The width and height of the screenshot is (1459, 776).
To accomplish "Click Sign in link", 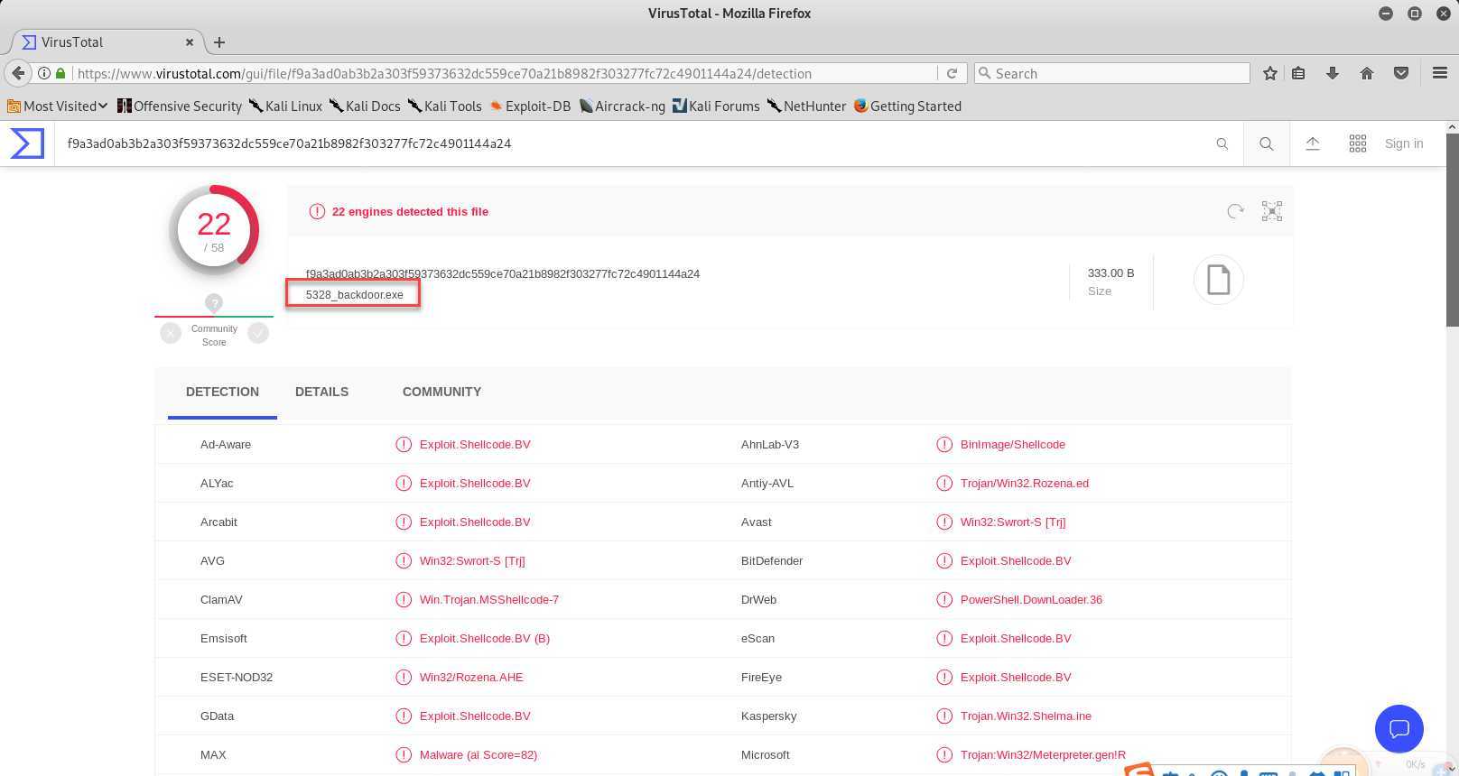I will (x=1404, y=143).
